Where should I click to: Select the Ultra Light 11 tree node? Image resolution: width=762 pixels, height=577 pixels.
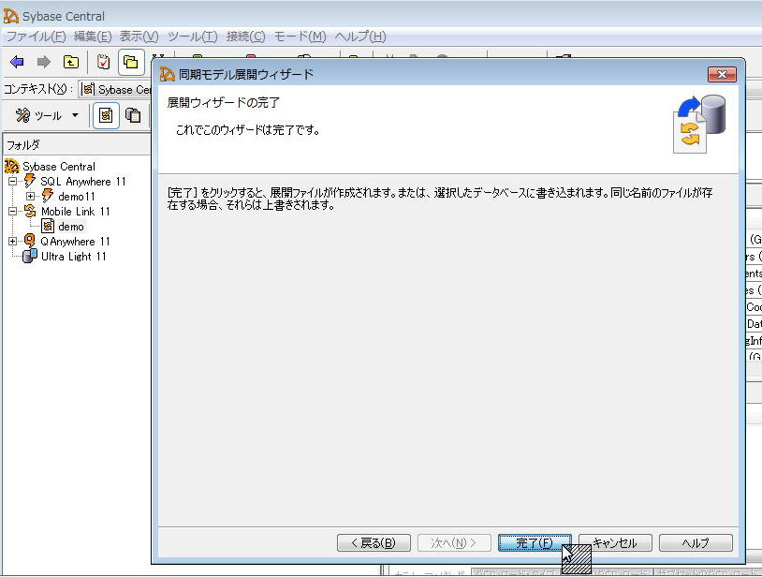[73, 257]
